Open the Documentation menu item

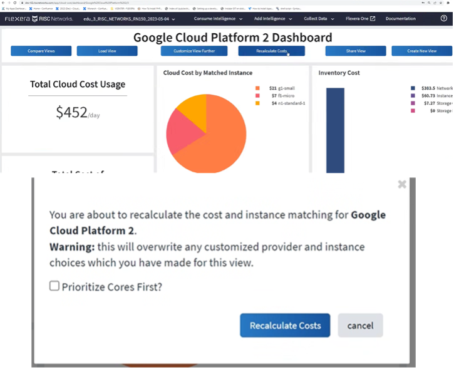400,19
